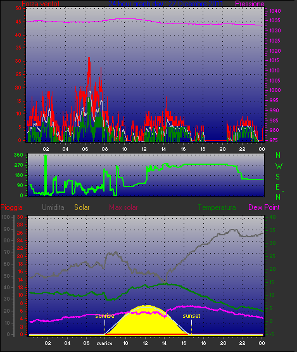Click the S wind direction label
Image resolution: width=297 pixels, height=352 pixels.
(278, 177)
